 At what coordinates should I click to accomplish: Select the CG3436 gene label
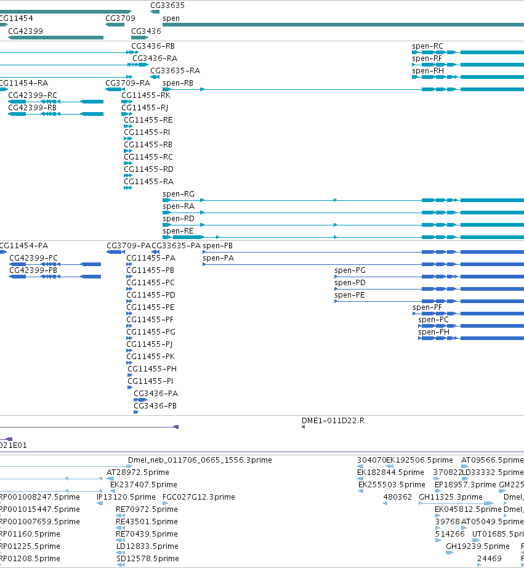tap(146, 31)
